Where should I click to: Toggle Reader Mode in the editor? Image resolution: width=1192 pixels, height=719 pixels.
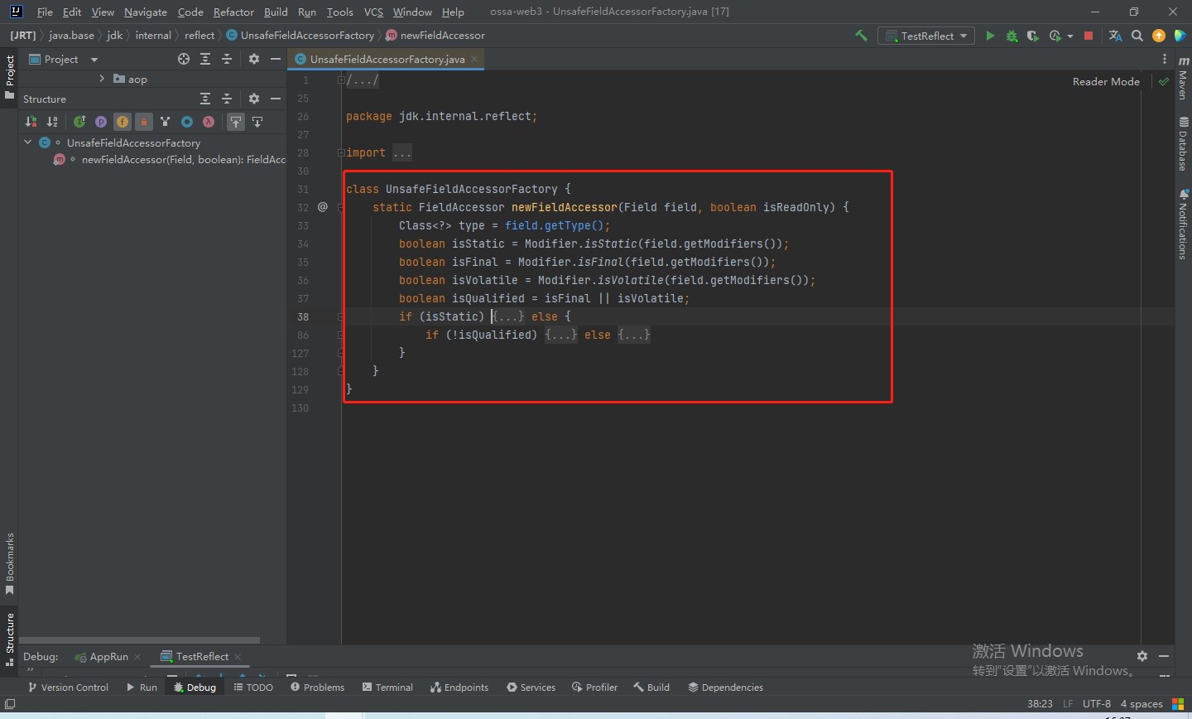pyautogui.click(x=1106, y=81)
